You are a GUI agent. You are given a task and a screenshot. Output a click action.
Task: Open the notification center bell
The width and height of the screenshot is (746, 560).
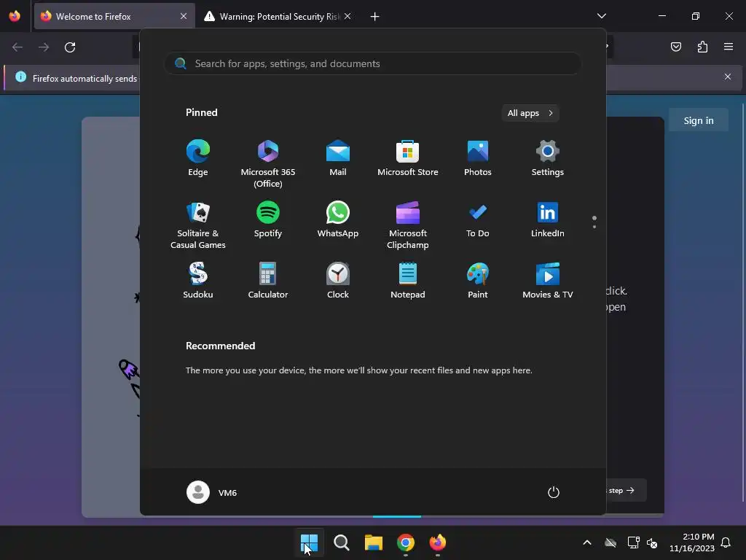click(x=726, y=542)
